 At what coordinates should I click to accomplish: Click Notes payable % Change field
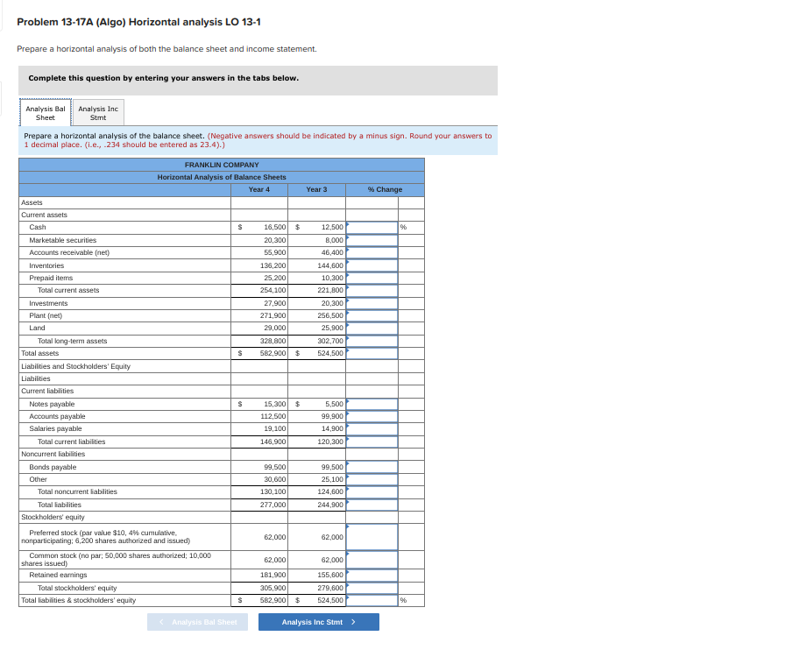pyautogui.click(x=372, y=404)
